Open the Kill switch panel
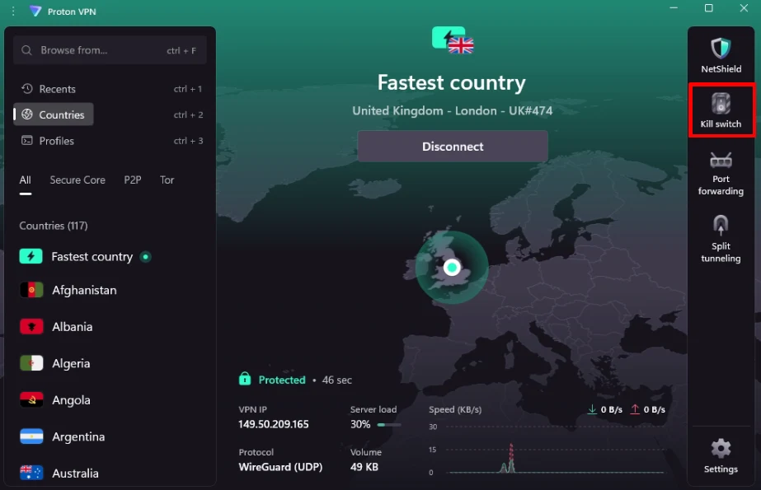 [x=721, y=104]
